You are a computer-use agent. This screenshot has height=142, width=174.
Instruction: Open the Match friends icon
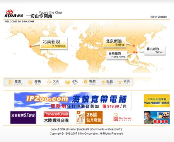point(49,82)
